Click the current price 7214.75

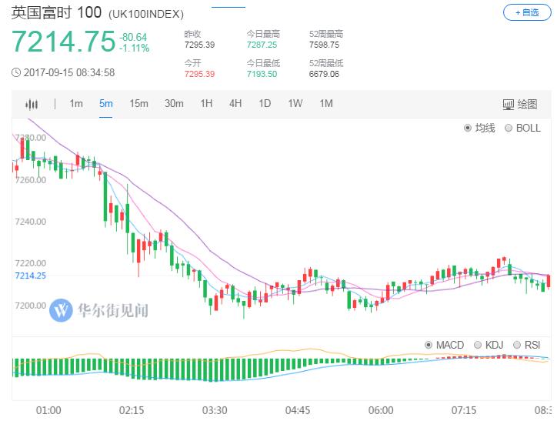coord(64,42)
